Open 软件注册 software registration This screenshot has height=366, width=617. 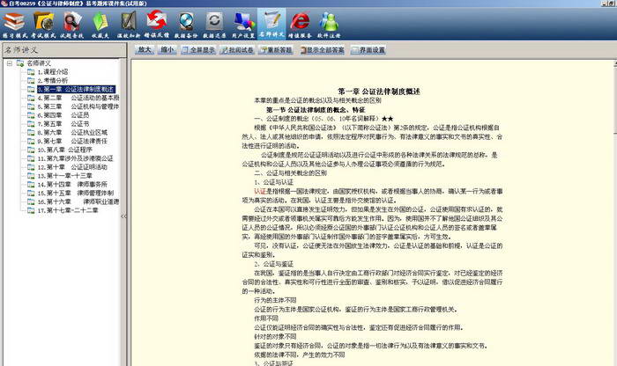330,25
